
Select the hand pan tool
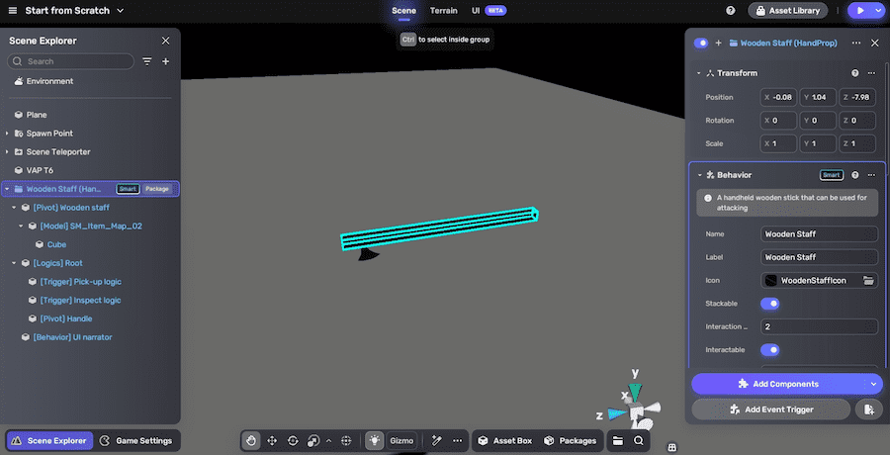[252, 440]
